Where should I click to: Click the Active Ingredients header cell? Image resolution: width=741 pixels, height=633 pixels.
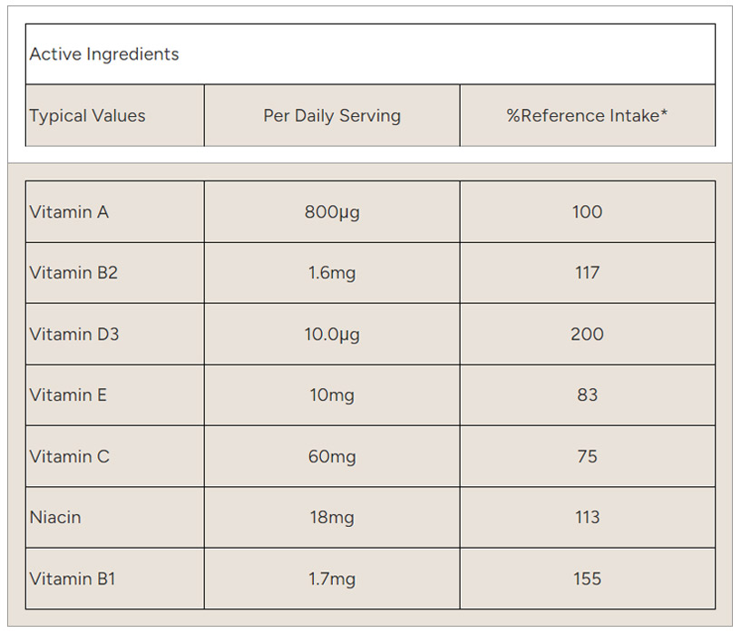click(104, 54)
